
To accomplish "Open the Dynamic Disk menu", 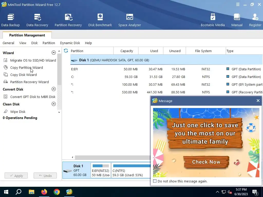I will 70,43.
